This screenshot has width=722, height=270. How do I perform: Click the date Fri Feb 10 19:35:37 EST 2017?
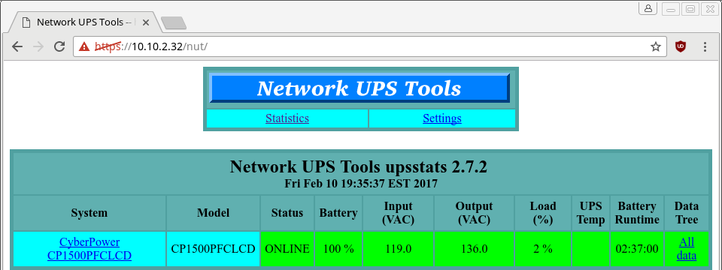[x=360, y=184]
